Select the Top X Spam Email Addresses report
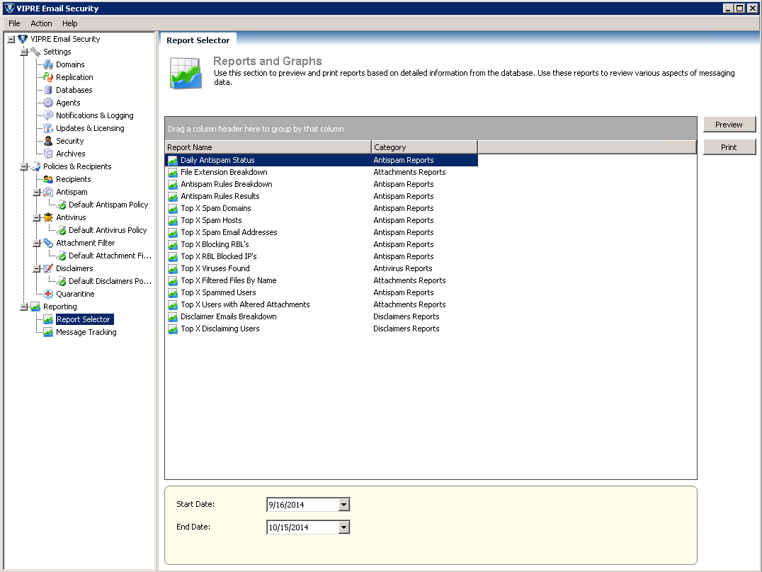Image resolution: width=762 pixels, height=572 pixels. tap(322, 232)
